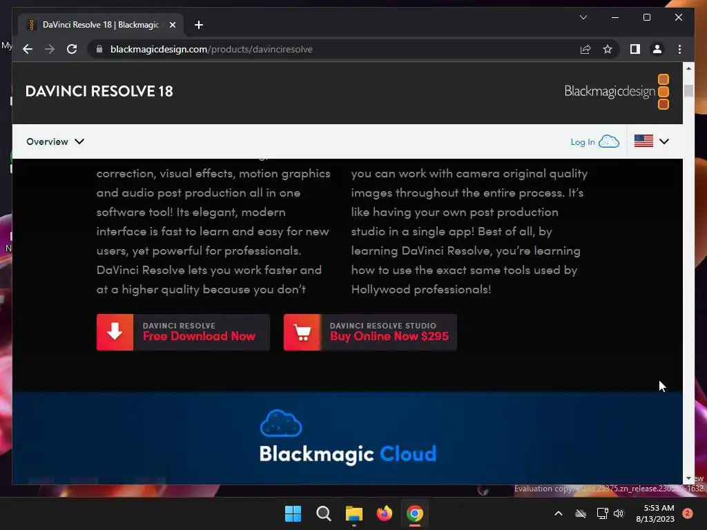
Task: Bookmark this tab with star icon
Action: click(608, 49)
